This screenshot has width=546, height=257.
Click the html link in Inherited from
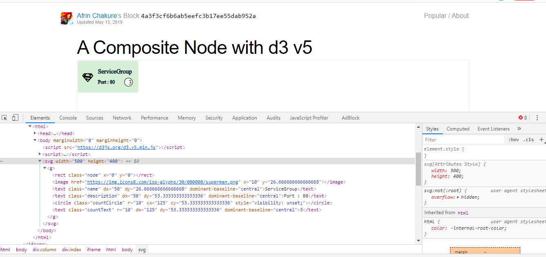pyautogui.click(x=463, y=213)
